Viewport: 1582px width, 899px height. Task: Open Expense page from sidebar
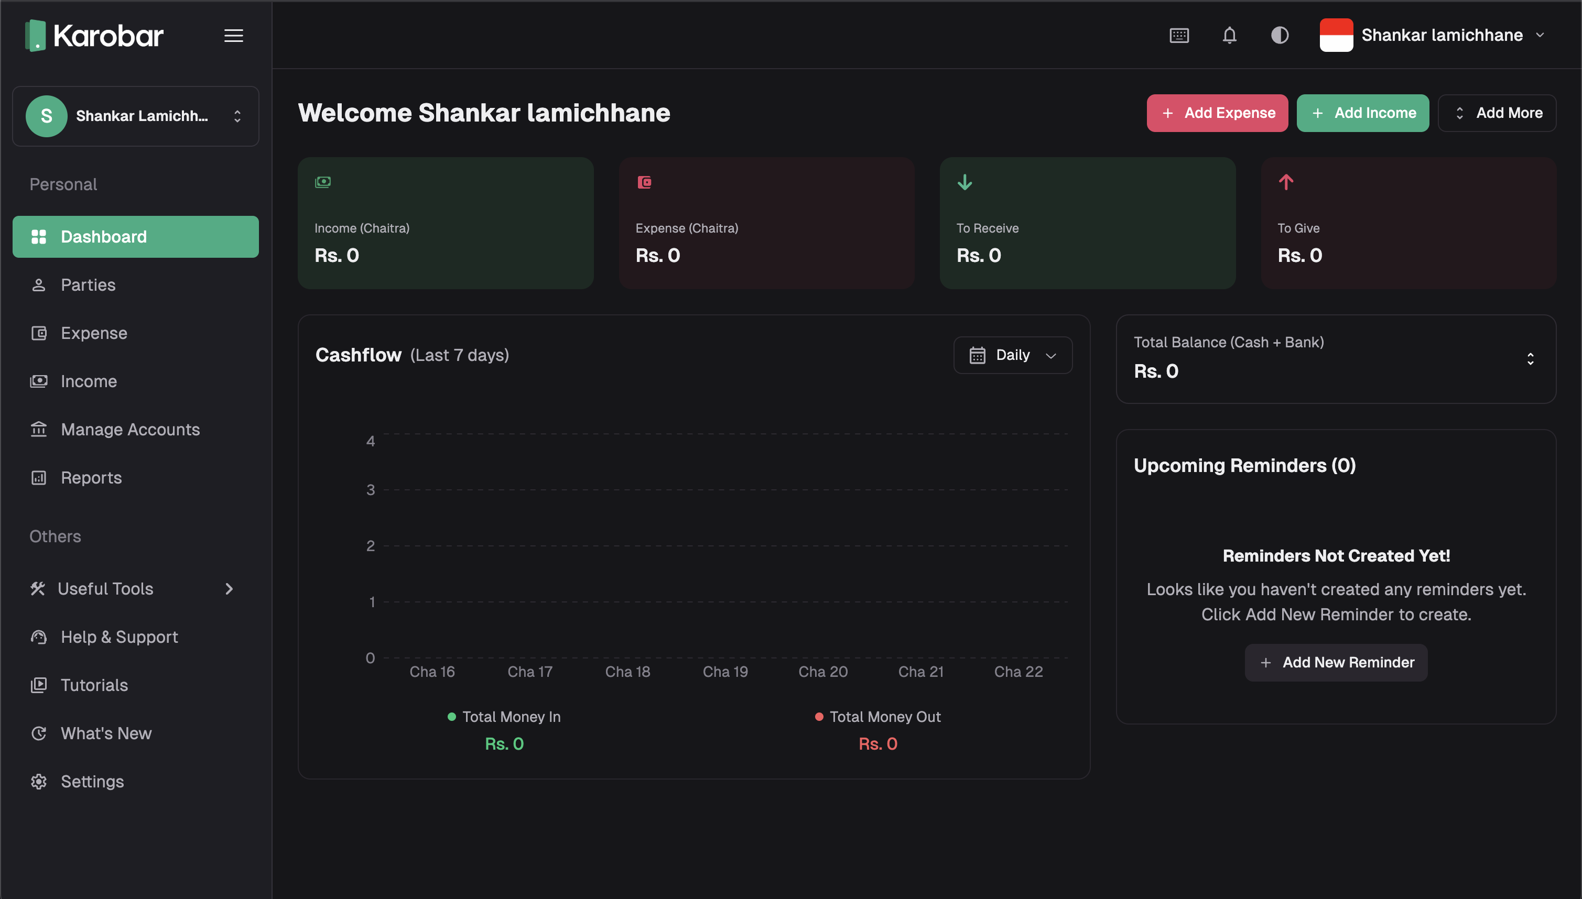coord(135,333)
